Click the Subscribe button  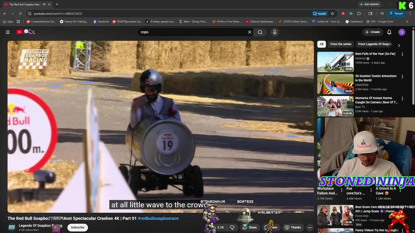tap(77, 227)
